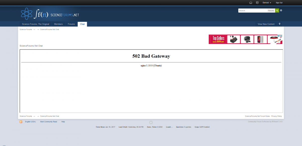Viewport: 302px width, 146px height.
Task: Open advanced search gear icon
Action: pyautogui.click(x=281, y=11)
